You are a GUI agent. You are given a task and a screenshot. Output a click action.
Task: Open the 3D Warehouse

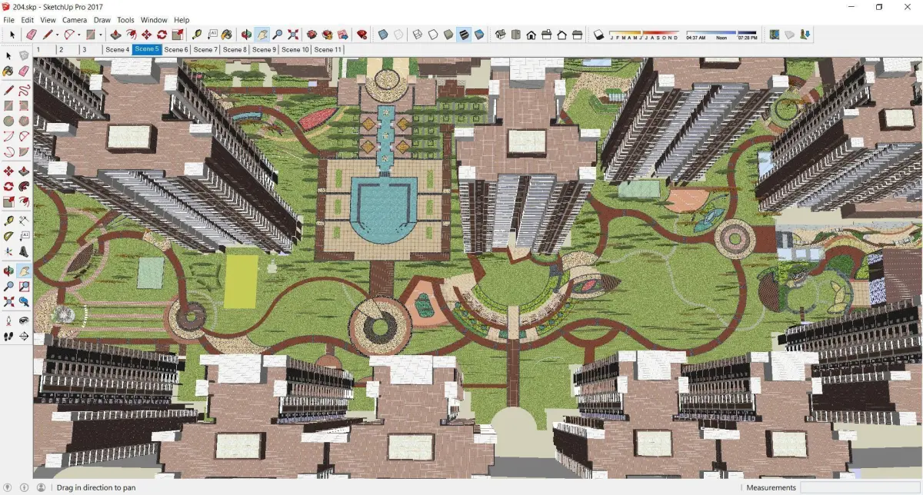click(x=312, y=35)
